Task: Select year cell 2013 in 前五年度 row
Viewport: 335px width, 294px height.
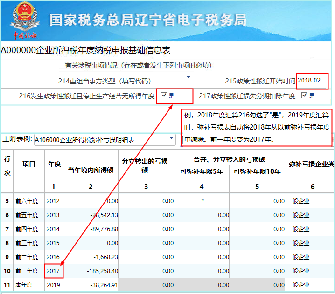Action: 53,215
